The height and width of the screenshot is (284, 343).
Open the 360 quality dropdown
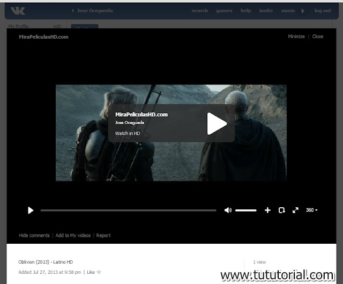point(312,210)
